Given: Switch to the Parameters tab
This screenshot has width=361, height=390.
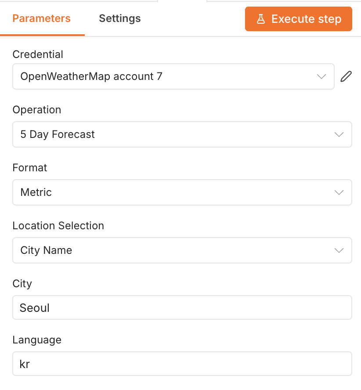Looking at the screenshot, I should click(42, 18).
